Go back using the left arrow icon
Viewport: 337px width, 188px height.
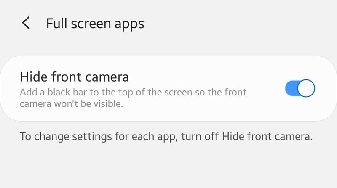pyautogui.click(x=26, y=23)
